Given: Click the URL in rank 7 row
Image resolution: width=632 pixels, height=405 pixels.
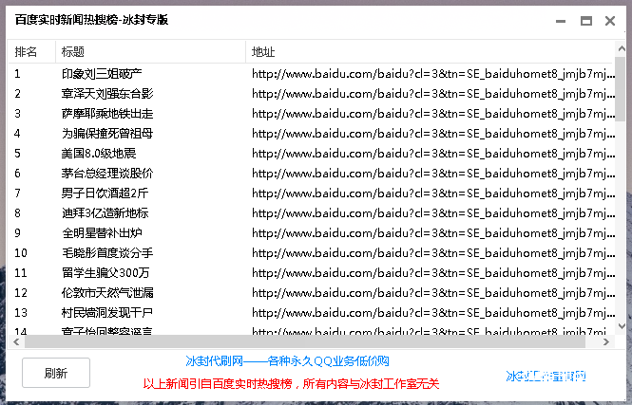Looking at the screenshot, I should (x=433, y=193).
